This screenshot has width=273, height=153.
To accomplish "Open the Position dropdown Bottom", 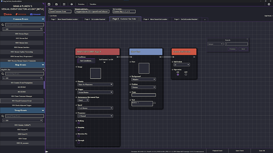I will coord(144,87).
